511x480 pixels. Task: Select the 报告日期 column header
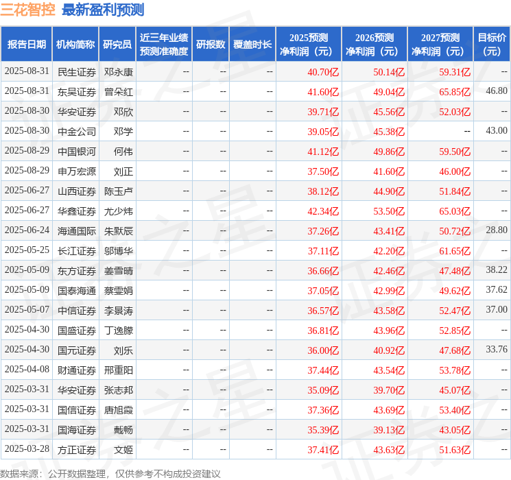pyautogui.click(x=26, y=45)
